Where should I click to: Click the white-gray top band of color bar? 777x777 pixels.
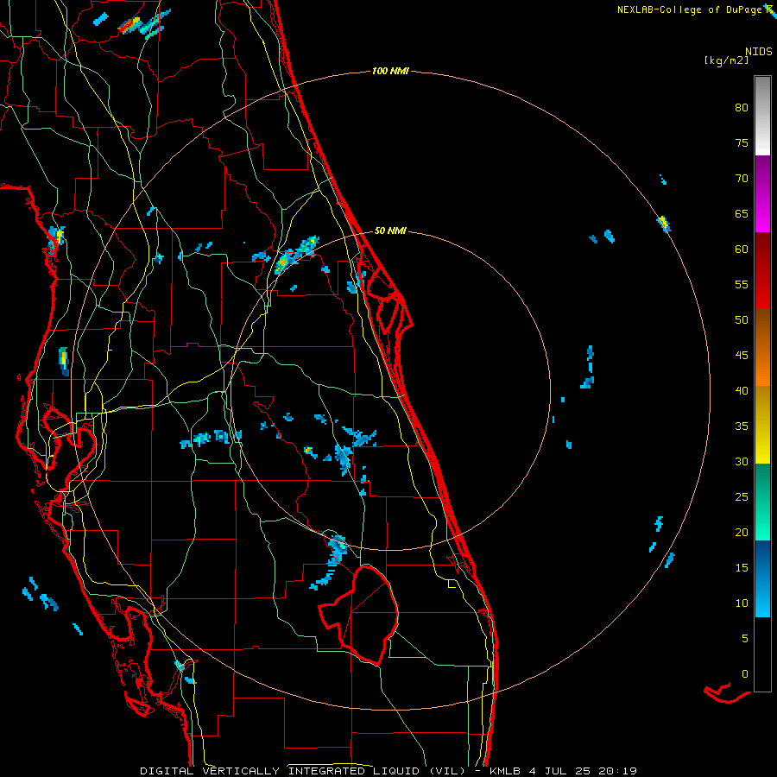762,116
